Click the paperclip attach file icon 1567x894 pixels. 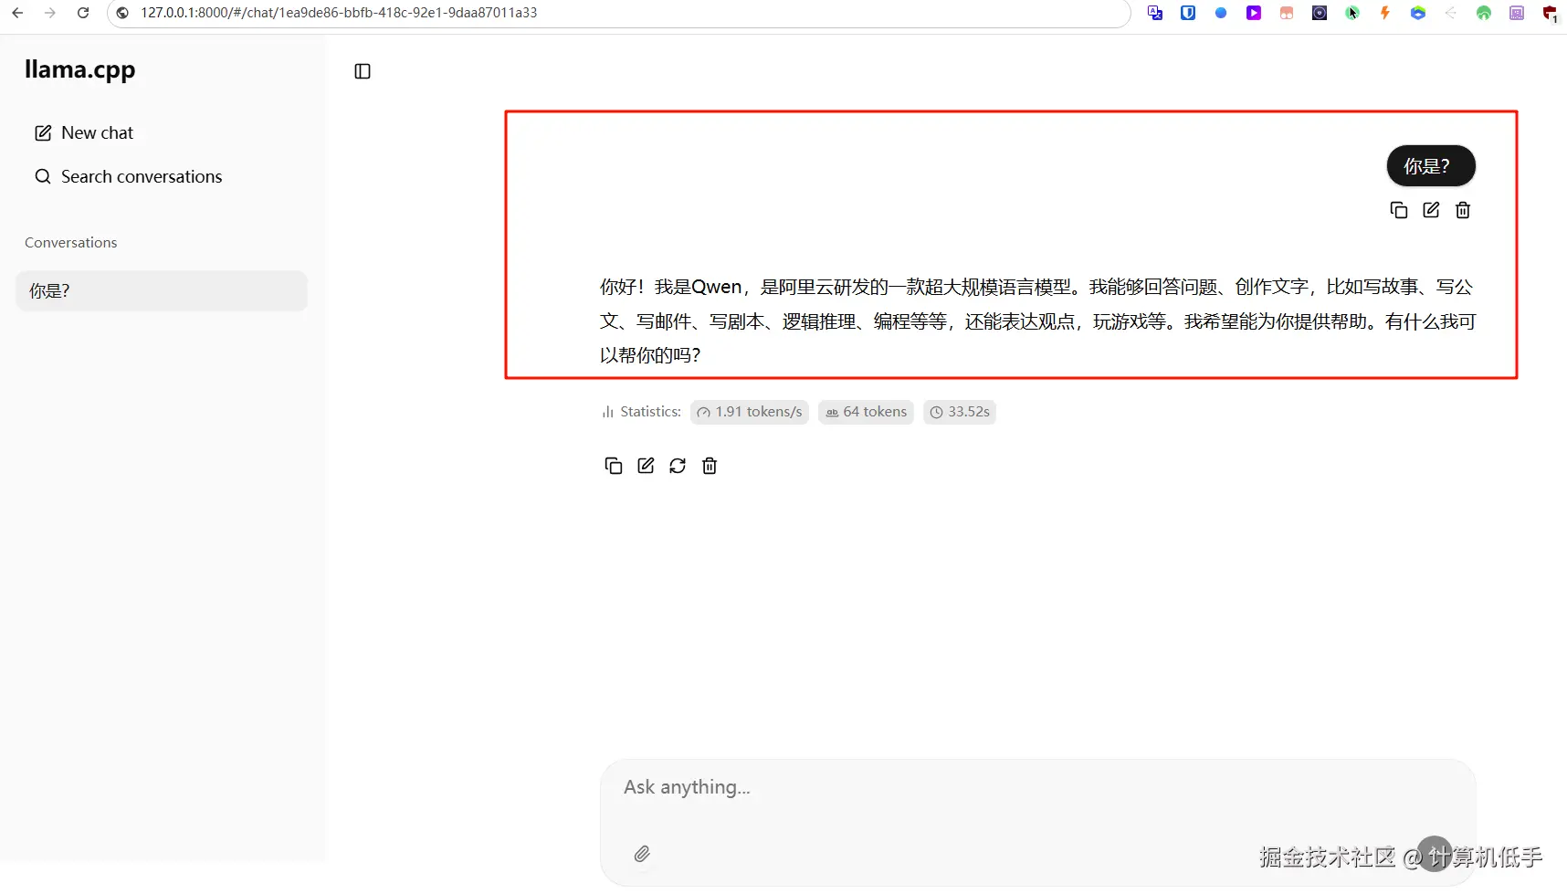point(642,854)
